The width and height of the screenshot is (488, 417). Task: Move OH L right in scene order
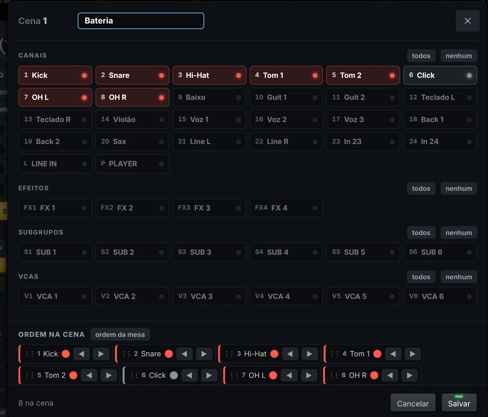point(309,375)
